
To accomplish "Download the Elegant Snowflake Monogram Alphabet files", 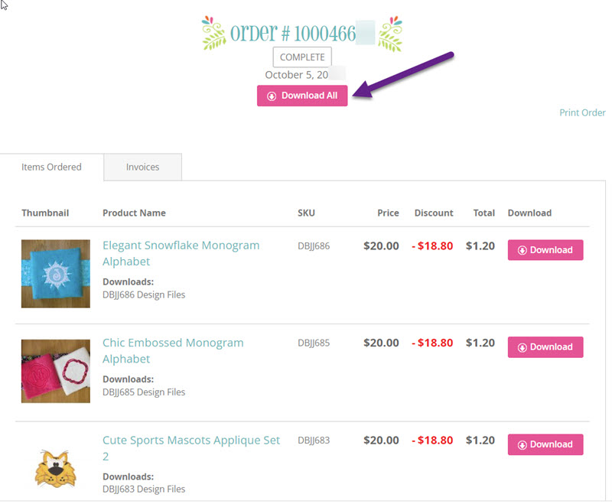I will coord(545,249).
